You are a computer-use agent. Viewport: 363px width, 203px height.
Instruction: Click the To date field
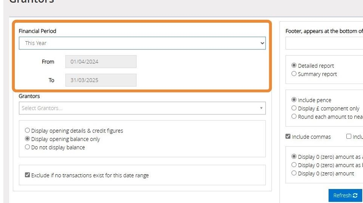click(101, 80)
